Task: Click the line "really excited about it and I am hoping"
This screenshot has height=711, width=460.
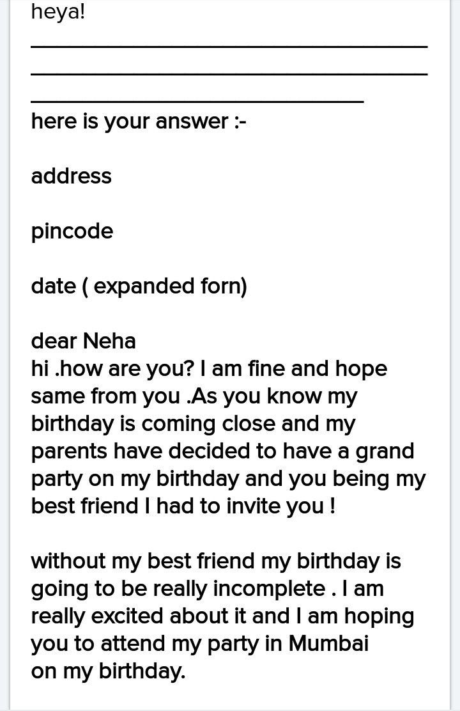Action: (222, 616)
